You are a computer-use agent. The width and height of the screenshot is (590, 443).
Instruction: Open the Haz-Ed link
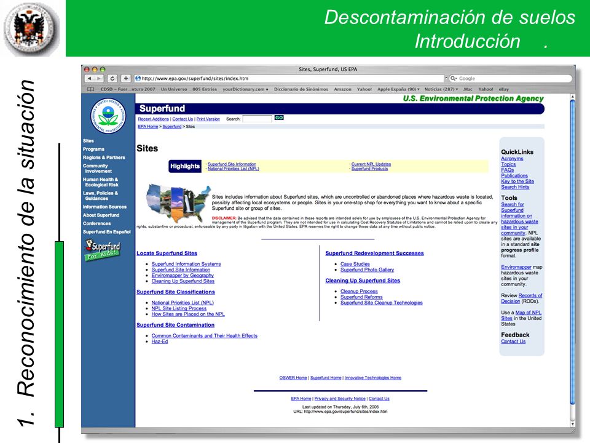[160, 341]
